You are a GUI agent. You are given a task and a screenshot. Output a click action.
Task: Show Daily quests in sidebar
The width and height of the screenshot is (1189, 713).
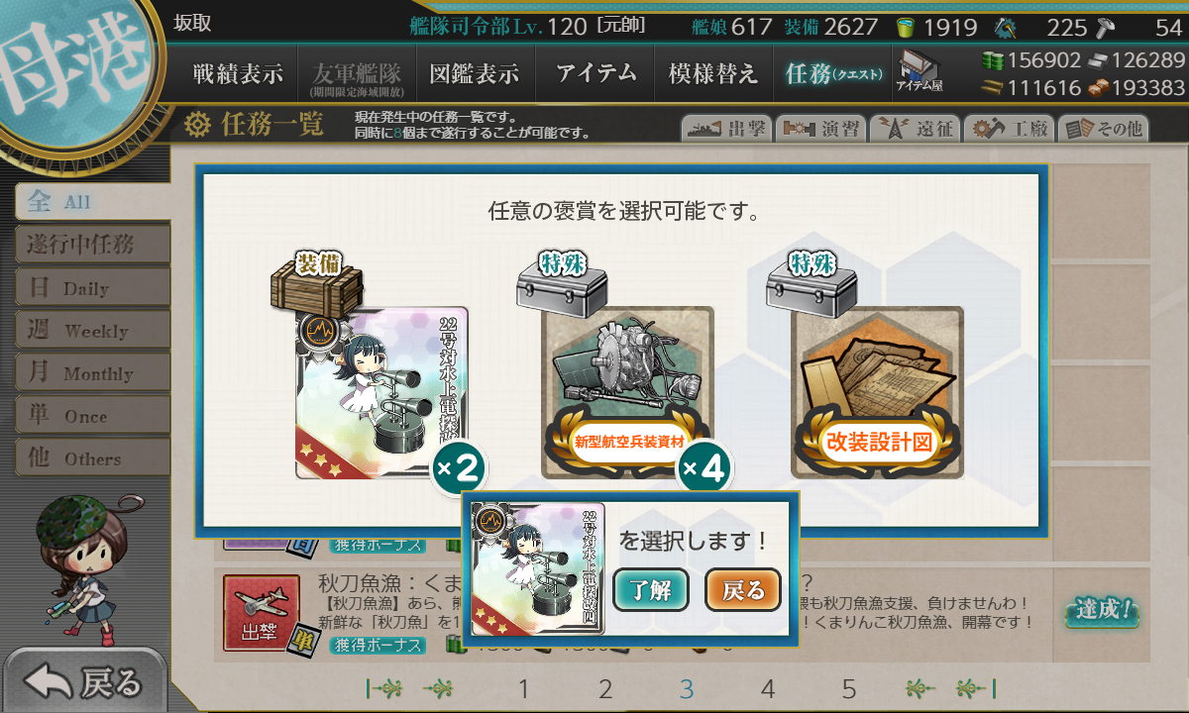pos(92,288)
